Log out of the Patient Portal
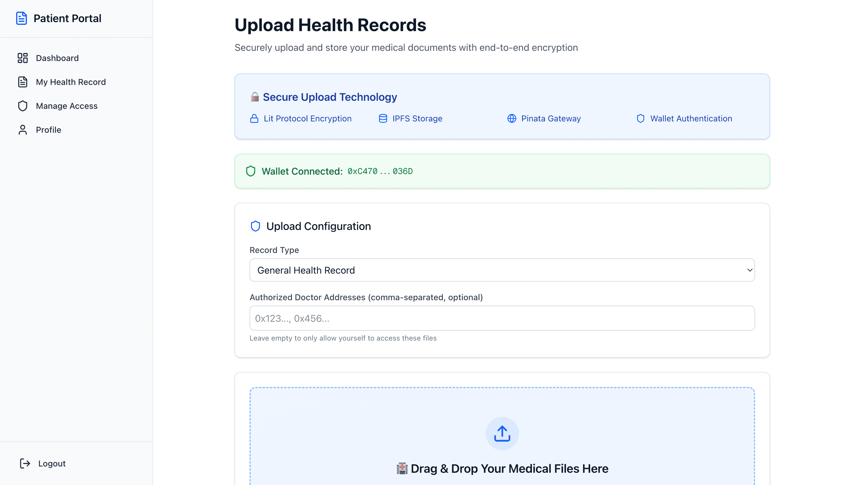Screen dimensions: 851x485 click(x=76, y=463)
